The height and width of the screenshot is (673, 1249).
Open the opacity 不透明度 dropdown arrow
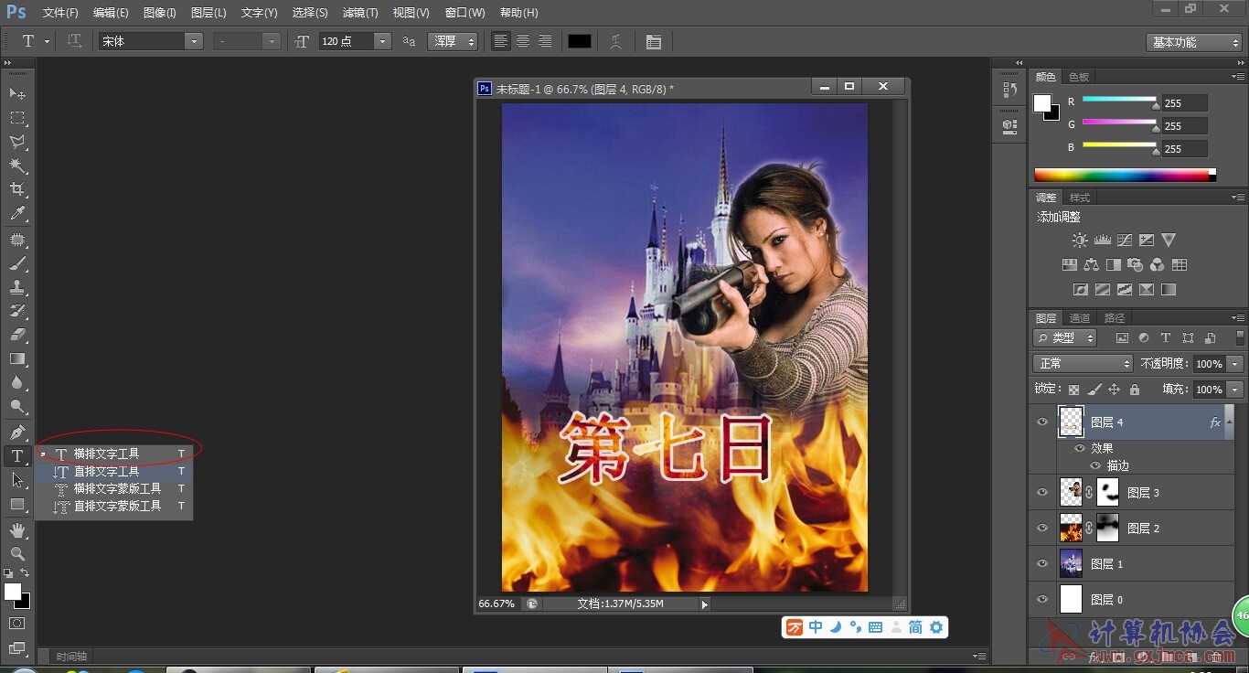point(1235,364)
